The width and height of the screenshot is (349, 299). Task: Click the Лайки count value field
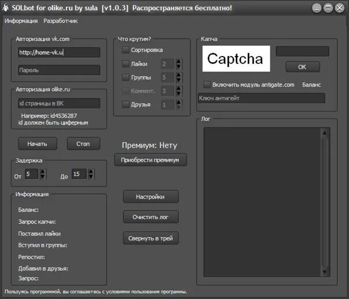tap(168, 64)
